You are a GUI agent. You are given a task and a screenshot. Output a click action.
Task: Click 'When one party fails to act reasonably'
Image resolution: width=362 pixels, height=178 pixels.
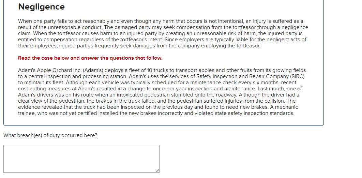[64, 21]
